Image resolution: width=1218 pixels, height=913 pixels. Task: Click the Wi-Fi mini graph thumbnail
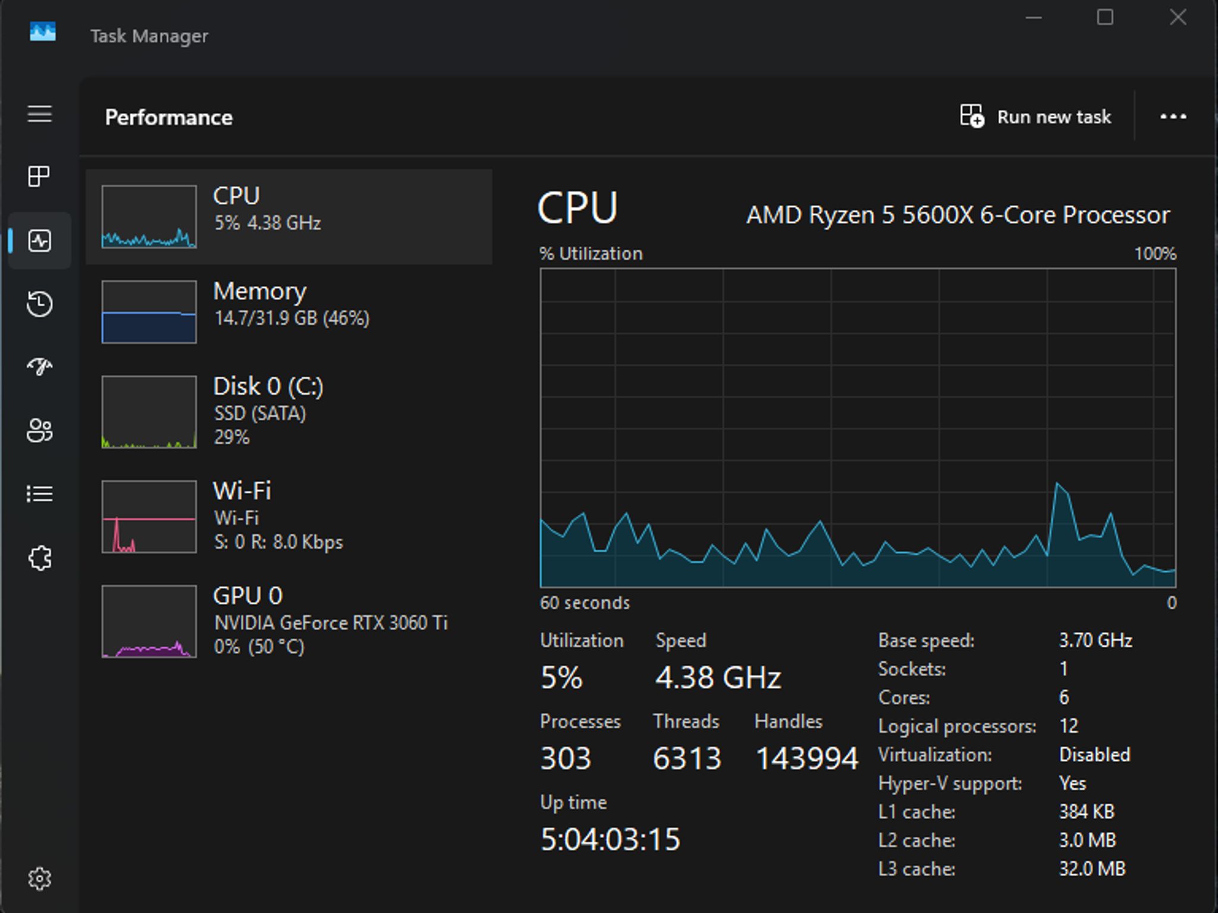(x=149, y=517)
